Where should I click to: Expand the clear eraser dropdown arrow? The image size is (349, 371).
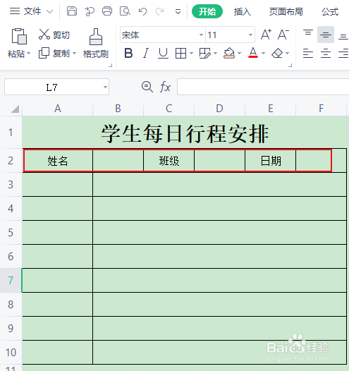287,53
